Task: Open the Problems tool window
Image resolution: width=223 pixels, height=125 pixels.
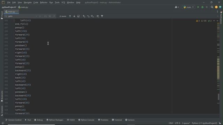Action: click(x=103, y=120)
